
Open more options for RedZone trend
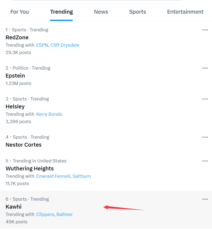pos(205,30)
